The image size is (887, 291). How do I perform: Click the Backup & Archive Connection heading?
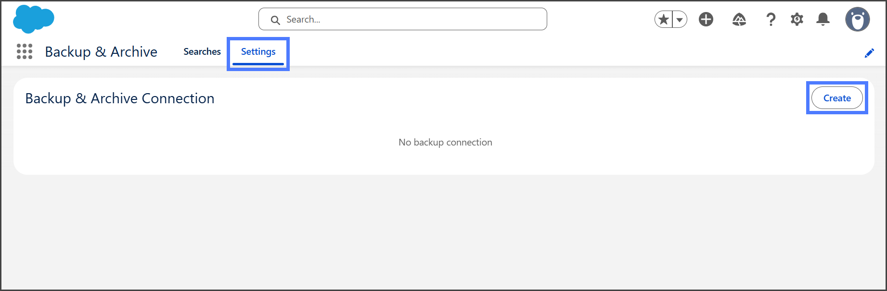tap(120, 98)
